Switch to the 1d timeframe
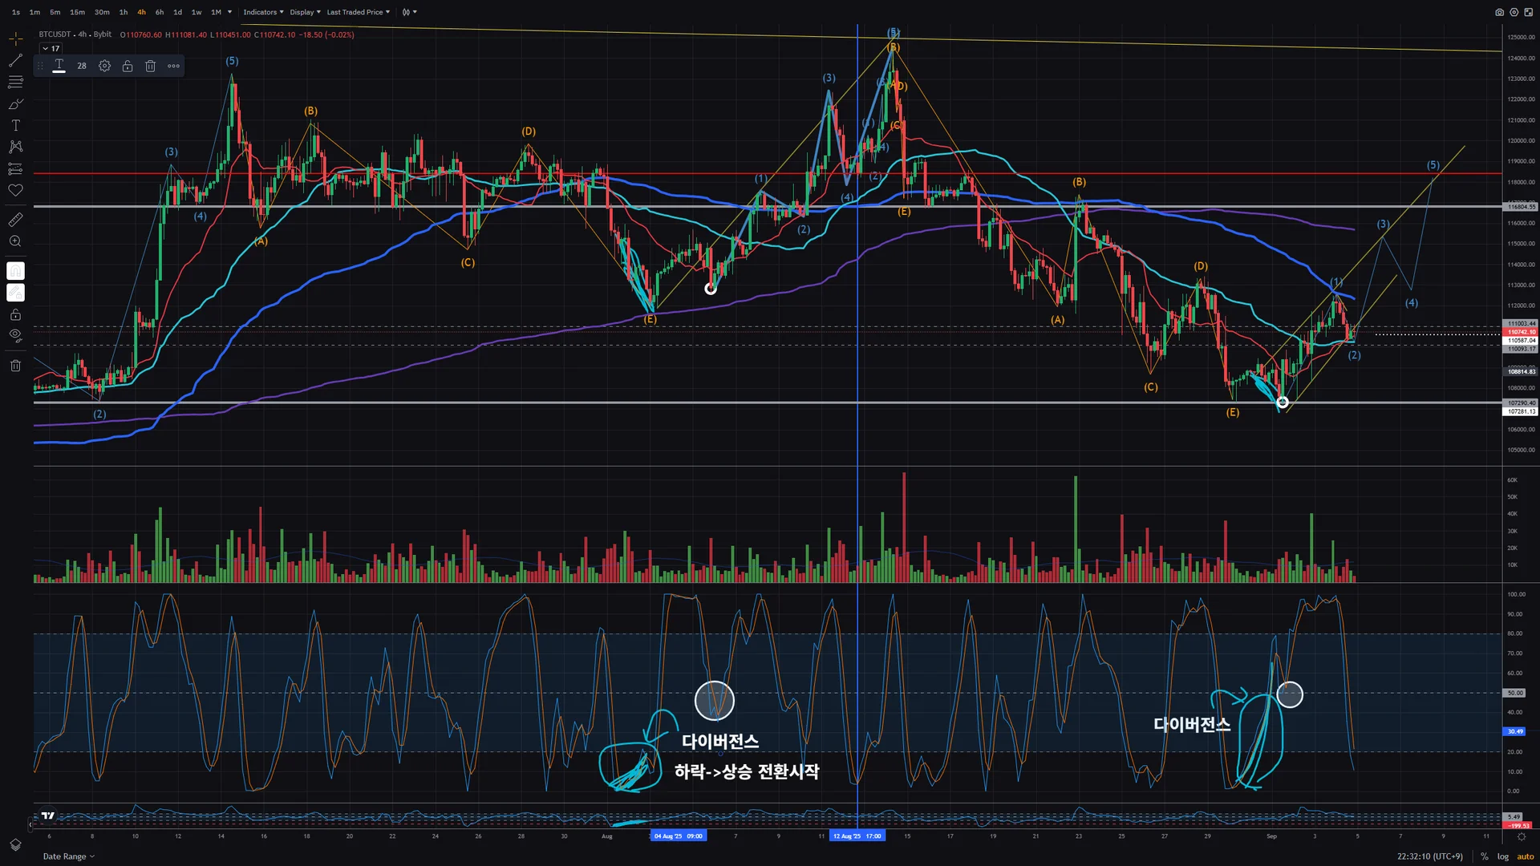1540x866 pixels. [x=177, y=12]
